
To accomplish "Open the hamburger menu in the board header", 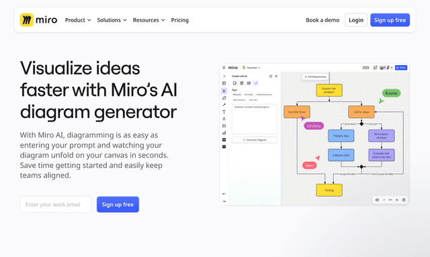I will pyautogui.click(x=224, y=68).
